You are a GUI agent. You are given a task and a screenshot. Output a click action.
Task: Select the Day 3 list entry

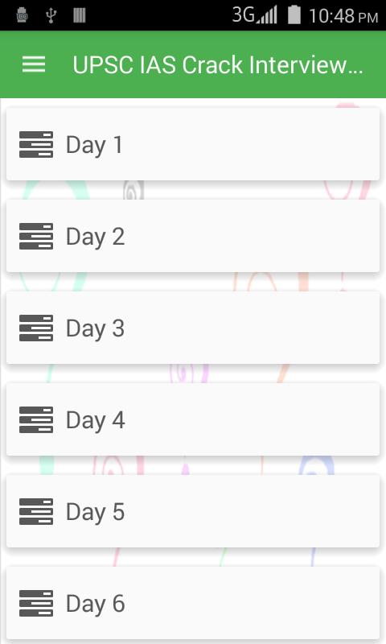pos(193,328)
